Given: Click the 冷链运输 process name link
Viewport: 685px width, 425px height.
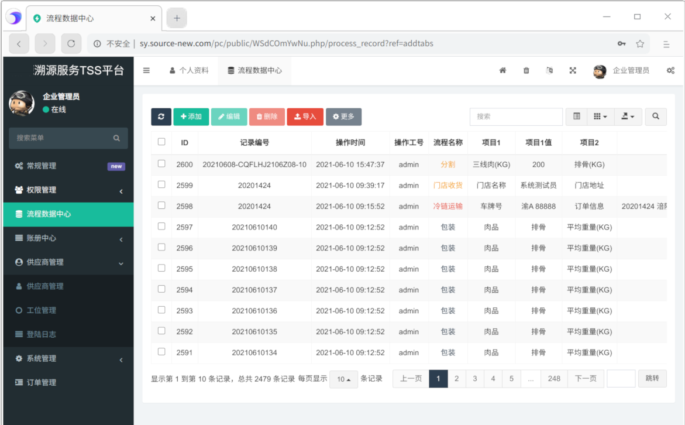Looking at the screenshot, I should (448, 206).
